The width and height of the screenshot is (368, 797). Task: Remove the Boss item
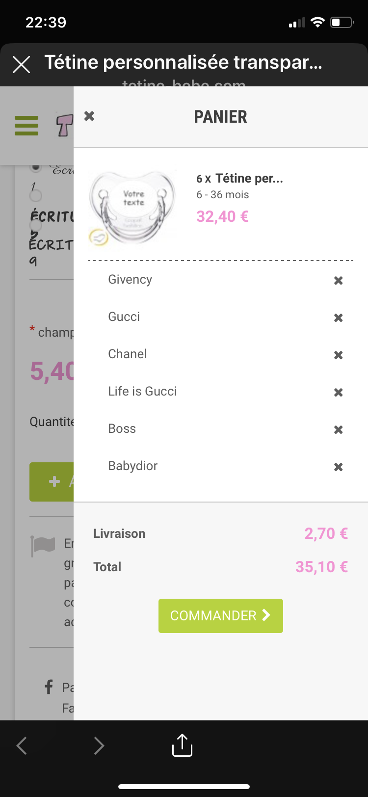coord(338,430)
